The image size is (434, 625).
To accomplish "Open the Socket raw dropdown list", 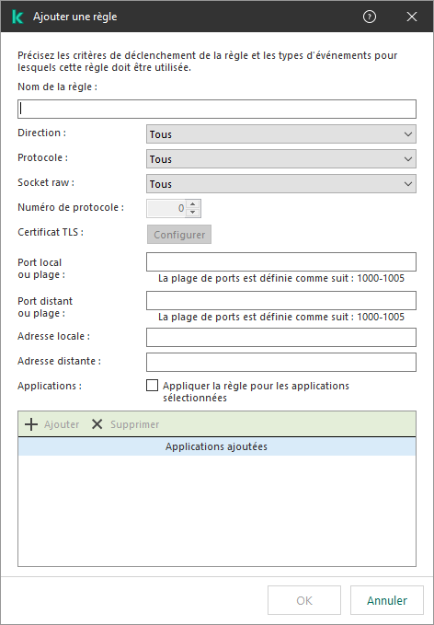I will (x=281, y=184).
